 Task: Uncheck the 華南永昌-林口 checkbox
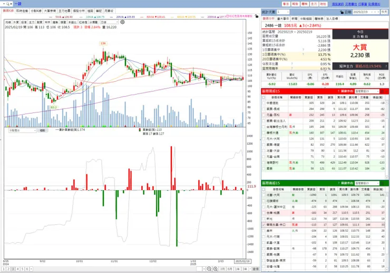pos(264,224)
